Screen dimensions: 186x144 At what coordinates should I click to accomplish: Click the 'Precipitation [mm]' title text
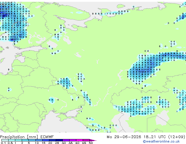point(19,137)
